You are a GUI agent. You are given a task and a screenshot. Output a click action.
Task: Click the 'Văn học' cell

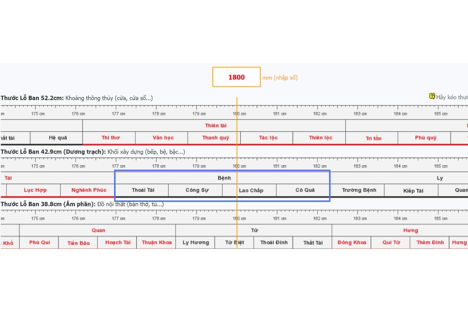(161, 138)
